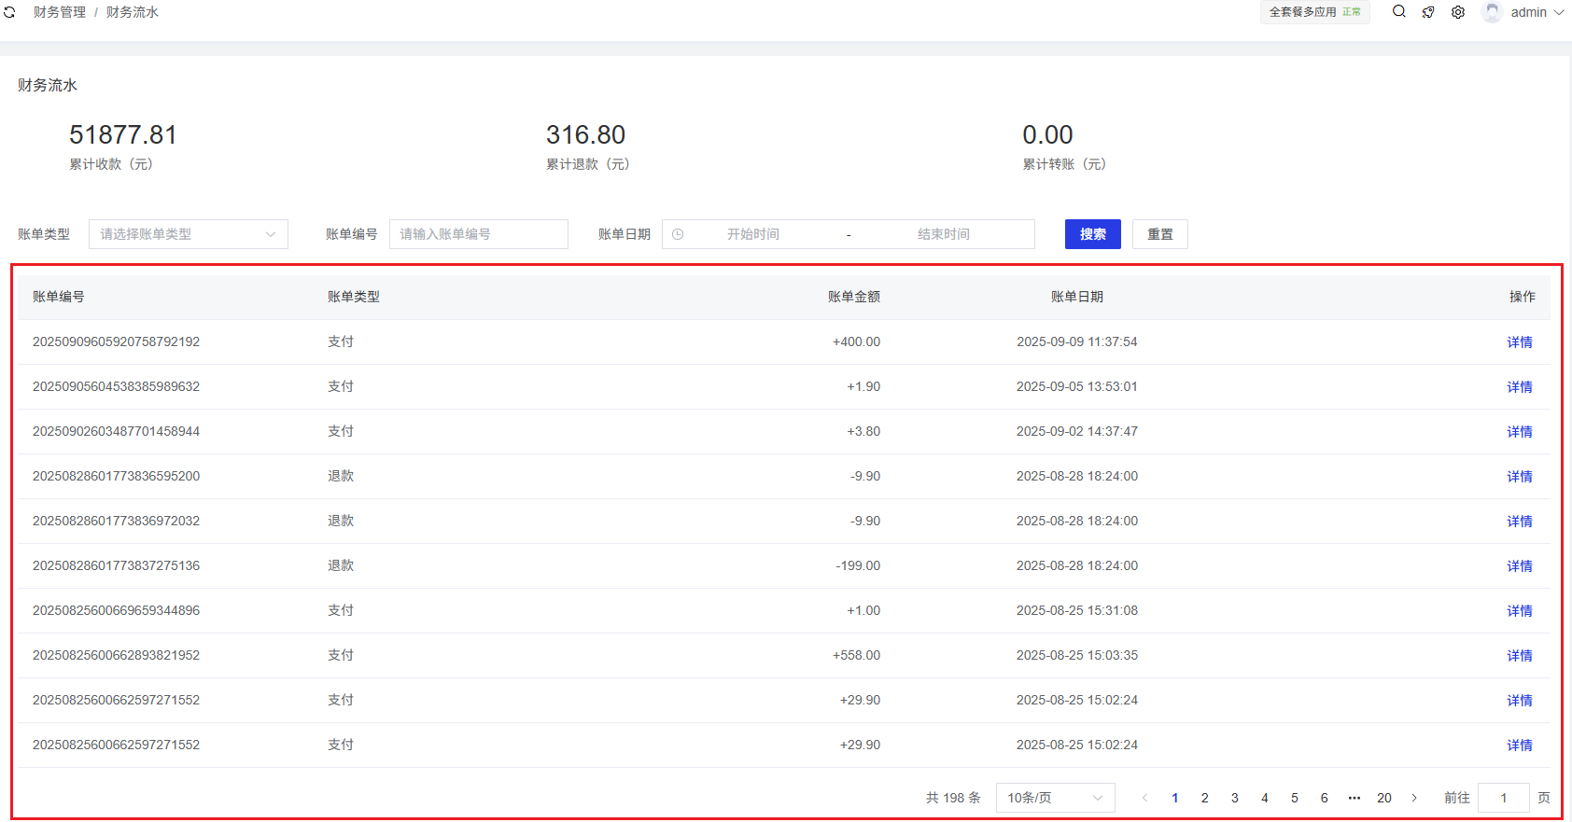Click the previous page left arrow
This screenshot has width=1572, height=822.
1145,798
